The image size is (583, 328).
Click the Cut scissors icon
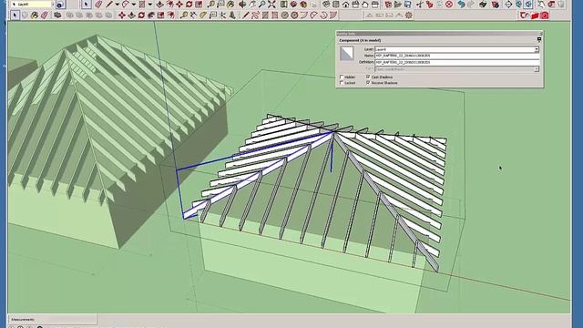[420, 5]
